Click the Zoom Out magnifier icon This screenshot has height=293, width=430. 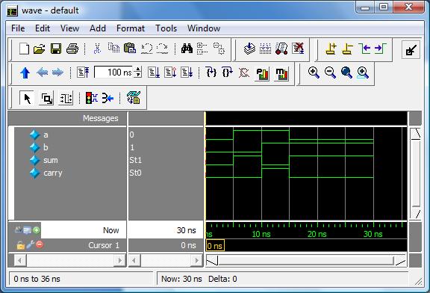330,73
